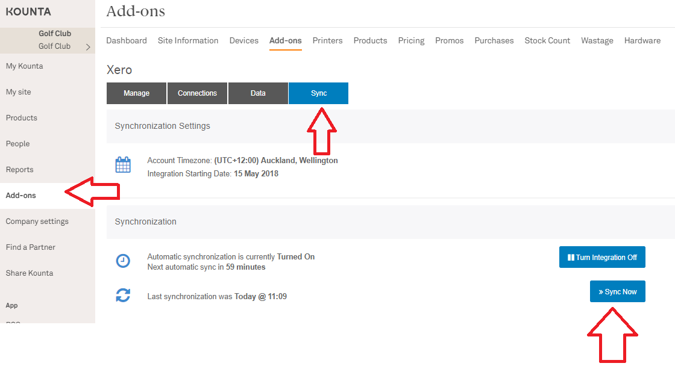Click the Synchronization section heading
The width and height of the screenshot is (675, 375).
point(145,222)
